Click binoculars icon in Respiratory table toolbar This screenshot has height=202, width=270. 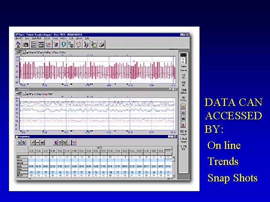click(42, 143)
